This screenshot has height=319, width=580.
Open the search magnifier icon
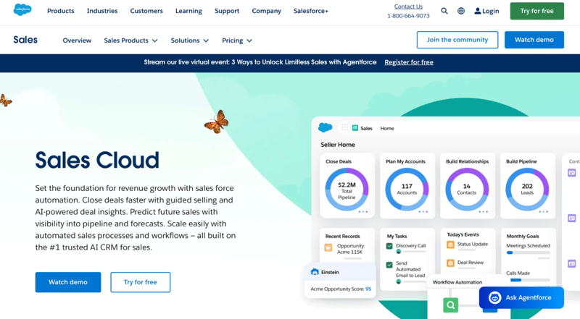click(x=444, y=11)
